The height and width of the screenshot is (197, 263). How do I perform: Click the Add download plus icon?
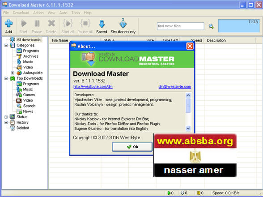click(x=8, y=23)
